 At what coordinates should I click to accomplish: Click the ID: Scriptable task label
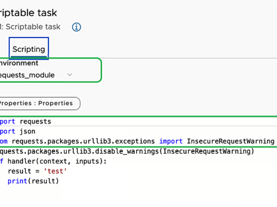pyautogui.click(x=30, y=27)
